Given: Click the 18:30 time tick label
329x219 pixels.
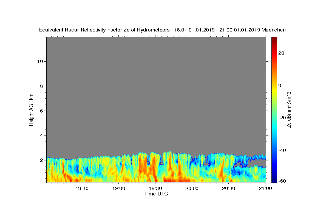Looking at the screenshot, I should [82, 189].
